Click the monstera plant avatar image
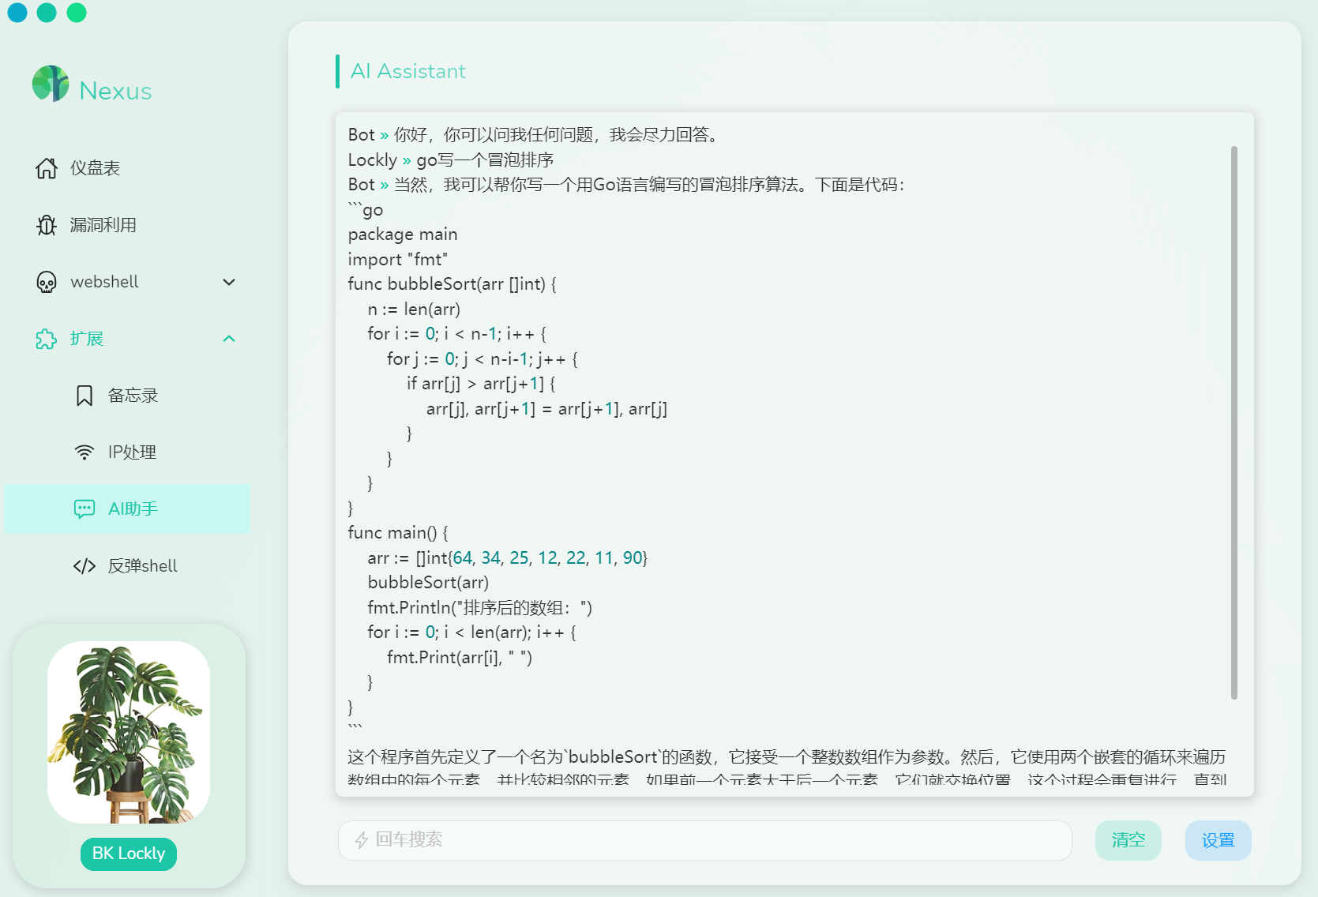This screenshot has width=1318, height=897. click(x=129, y=732)
